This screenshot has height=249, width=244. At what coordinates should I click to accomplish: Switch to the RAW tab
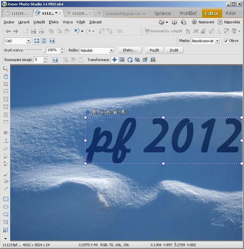click(231, 13)
